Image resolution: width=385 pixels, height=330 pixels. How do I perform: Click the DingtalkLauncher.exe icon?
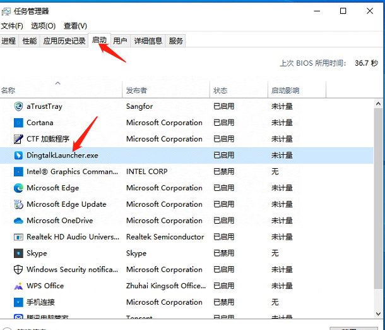[18, 156]
